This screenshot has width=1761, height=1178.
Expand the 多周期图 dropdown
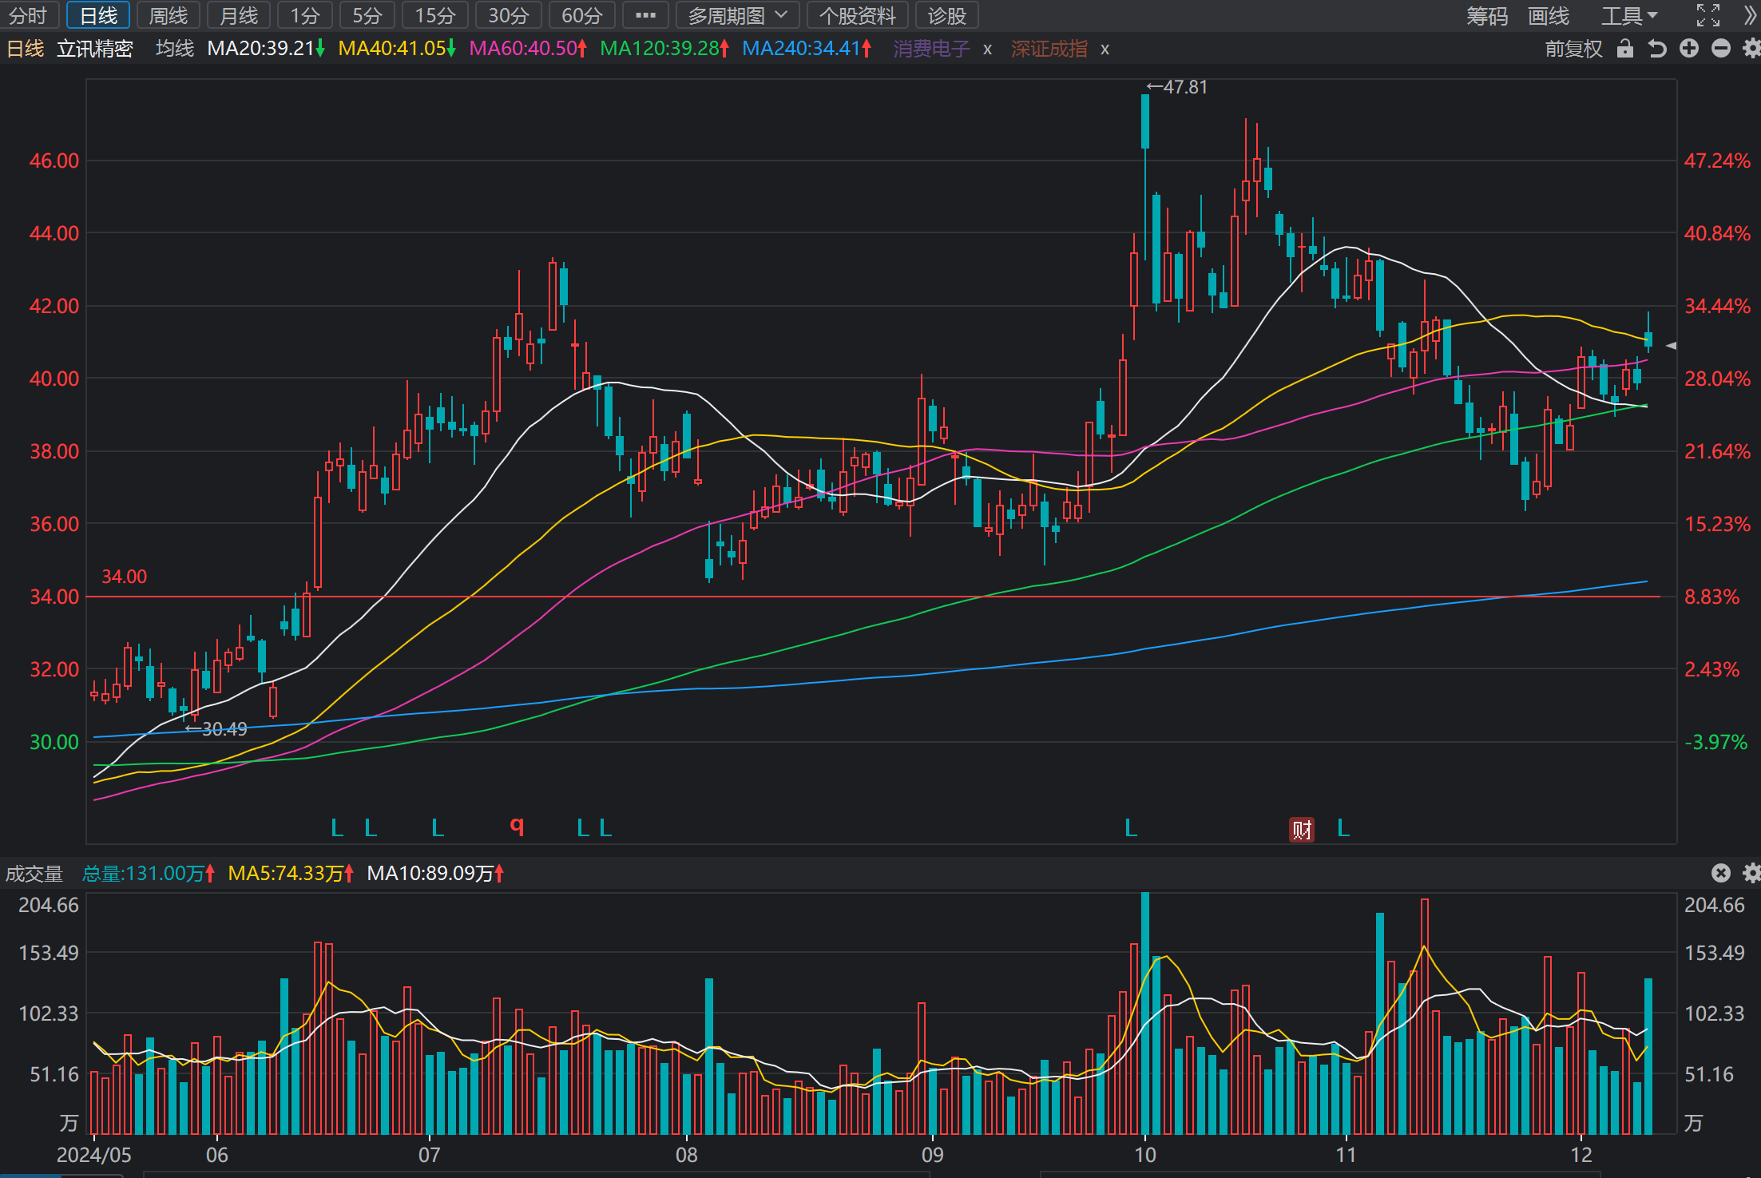pyautogui.click(x=737, y=15)
